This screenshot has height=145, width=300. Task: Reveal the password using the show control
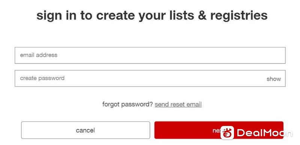[x=274, y=79]
